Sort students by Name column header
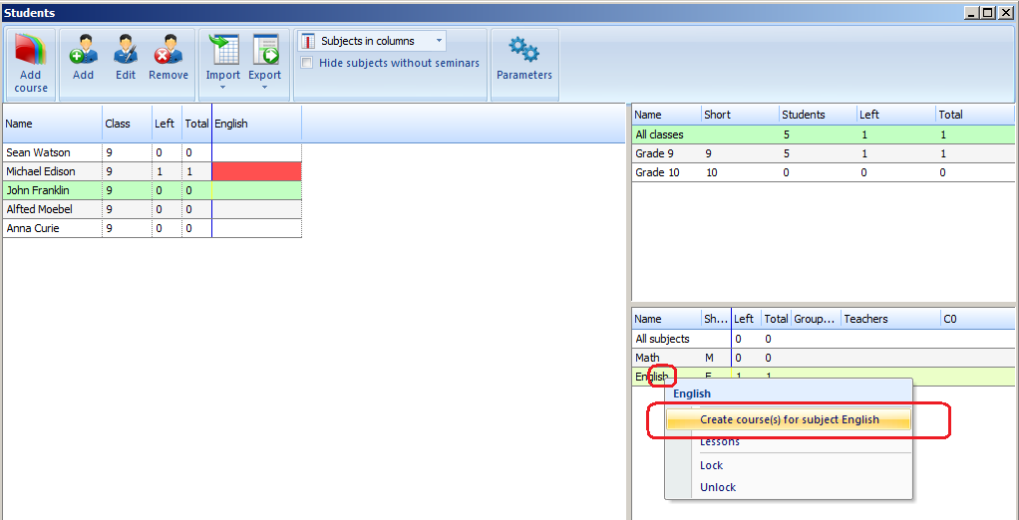The height and width of the screenshot is (520, 1019). [52, 124]
